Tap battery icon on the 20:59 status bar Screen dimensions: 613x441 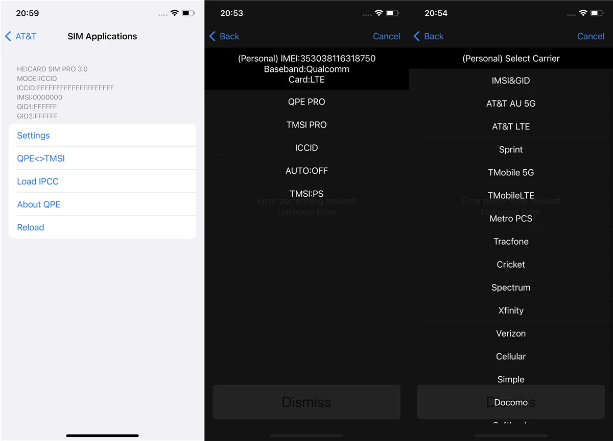point(188,13)
